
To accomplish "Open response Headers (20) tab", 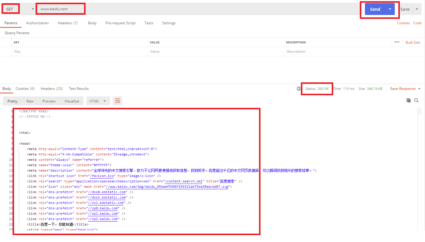I will (x=52, y=89).
